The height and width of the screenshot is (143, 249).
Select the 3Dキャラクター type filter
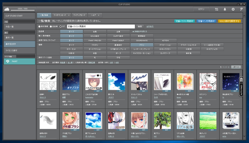pos(165,49)
